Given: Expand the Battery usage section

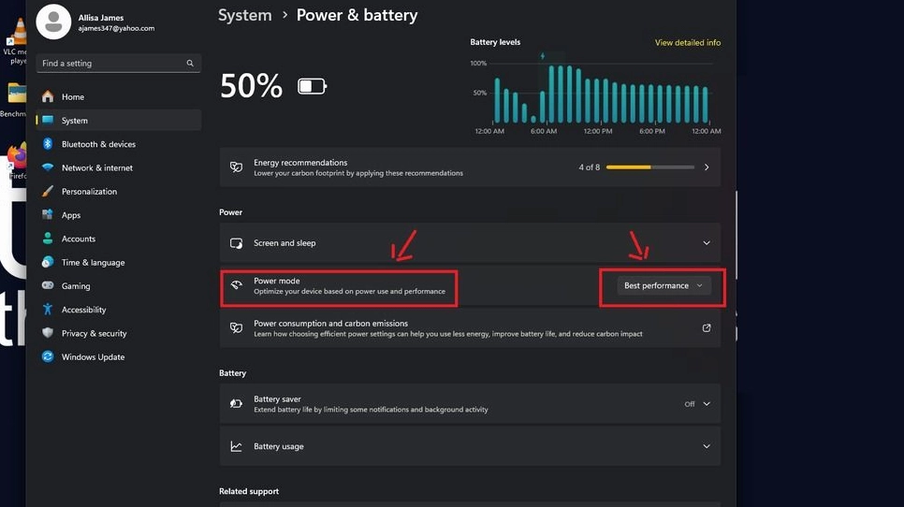Looking at the screenshot, I should click(707, 446).
